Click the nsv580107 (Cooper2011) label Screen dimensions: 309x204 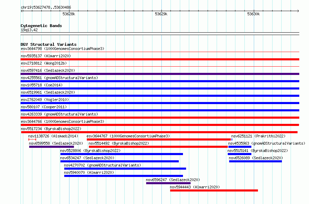click(44, 107)
